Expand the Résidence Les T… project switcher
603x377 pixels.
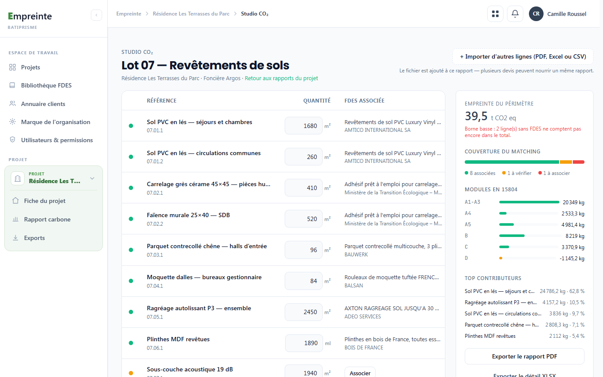click(53, 178)
